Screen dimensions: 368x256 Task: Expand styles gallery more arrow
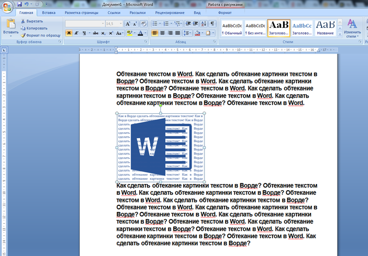[340, 34]
